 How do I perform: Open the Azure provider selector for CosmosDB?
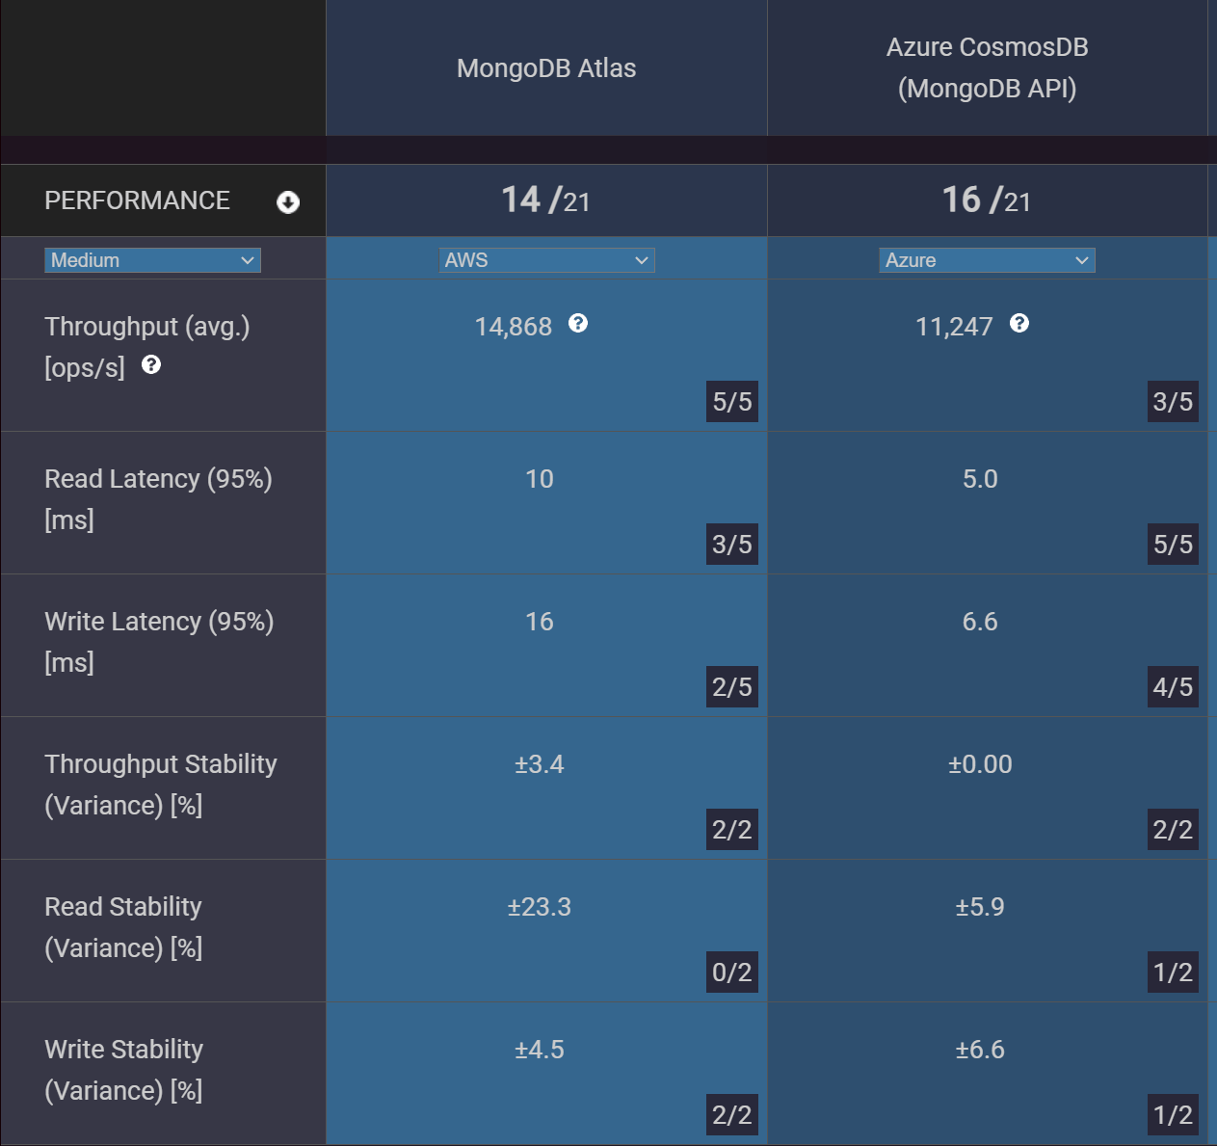coord(986,259)
